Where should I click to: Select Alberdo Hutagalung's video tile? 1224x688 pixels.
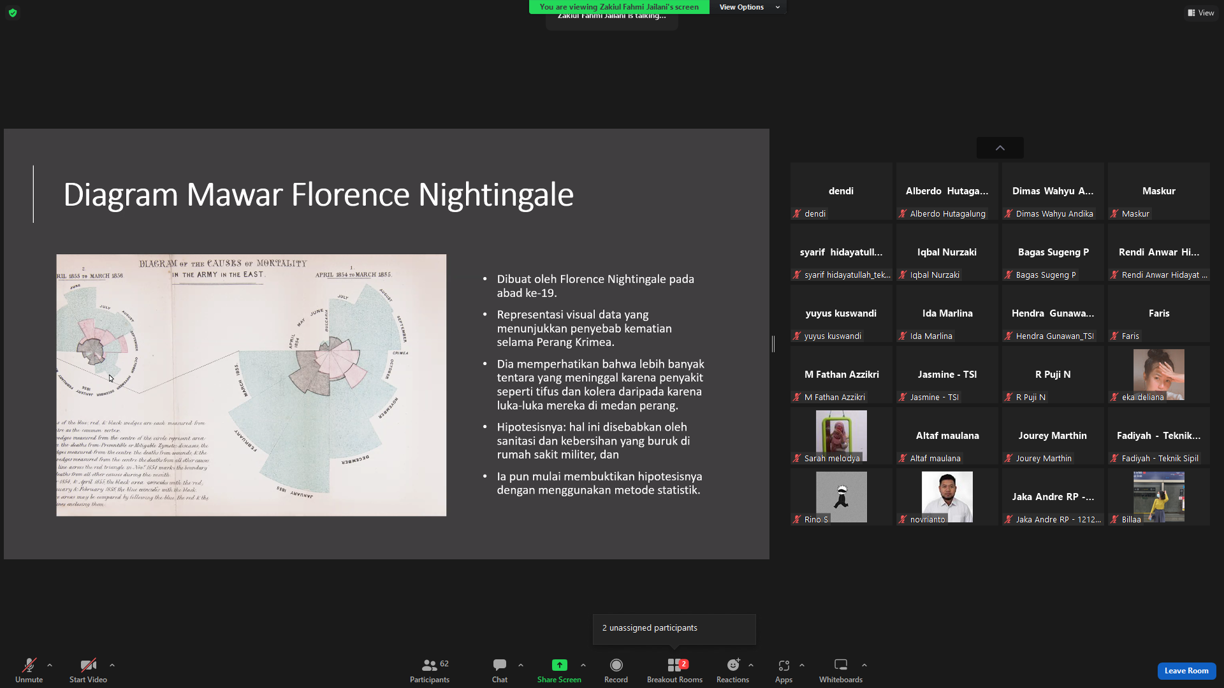point(947,191)
